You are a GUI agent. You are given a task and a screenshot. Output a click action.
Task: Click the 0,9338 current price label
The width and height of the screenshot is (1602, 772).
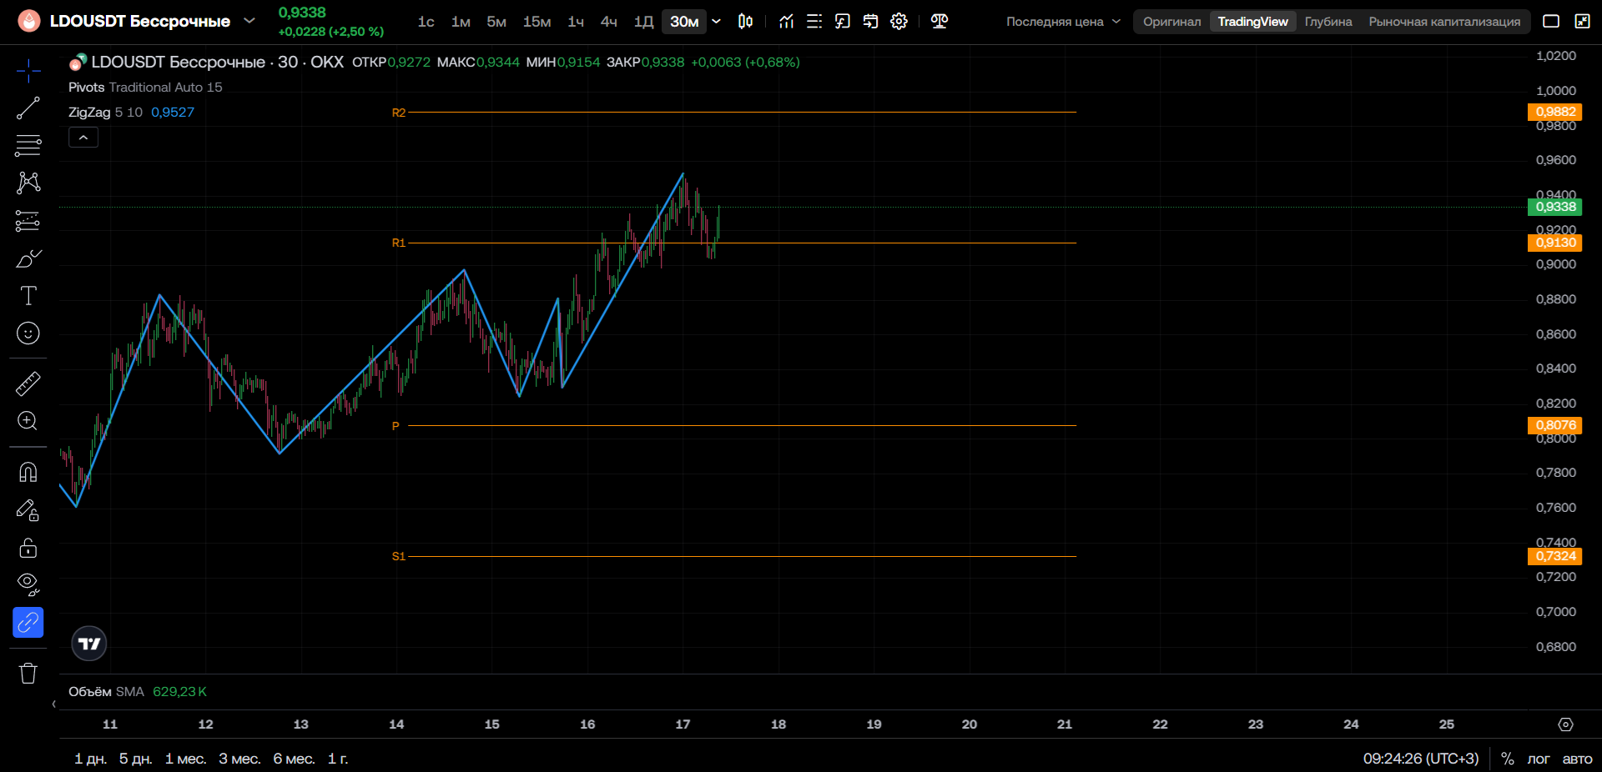pos(1554,207)
